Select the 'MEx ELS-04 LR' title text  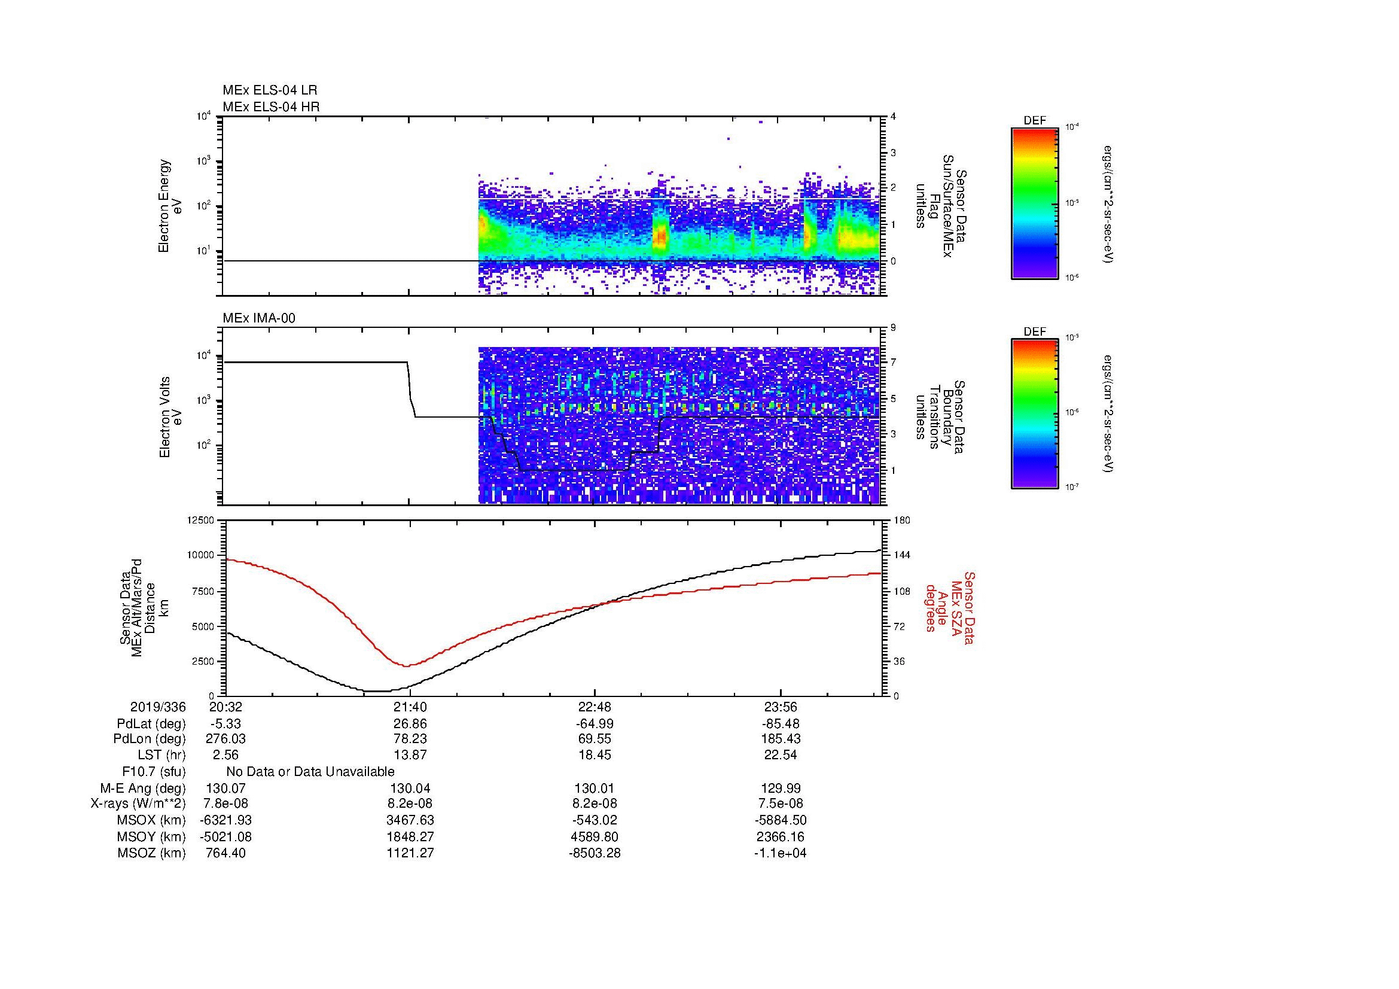pos(270,90)
